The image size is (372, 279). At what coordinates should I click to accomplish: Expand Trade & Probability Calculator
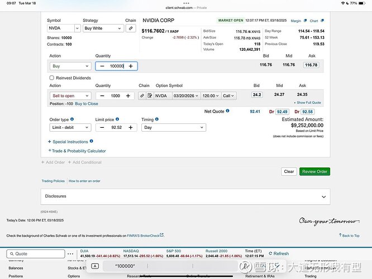coord(77,151)
